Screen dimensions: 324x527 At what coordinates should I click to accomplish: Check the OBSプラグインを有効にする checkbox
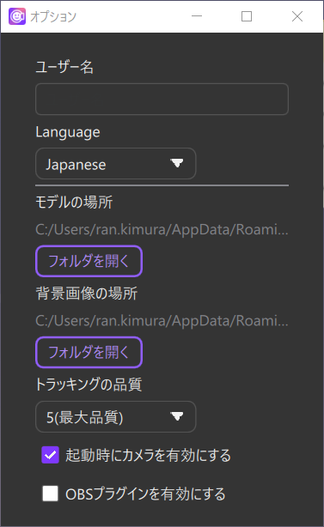tap(50, 494)
